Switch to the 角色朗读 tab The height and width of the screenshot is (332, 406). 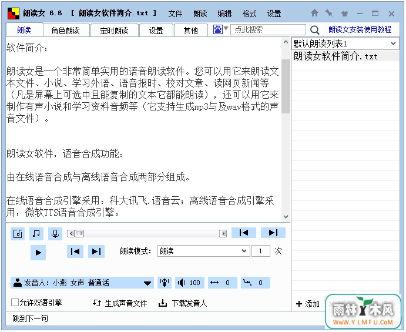(x=66, y=31)
